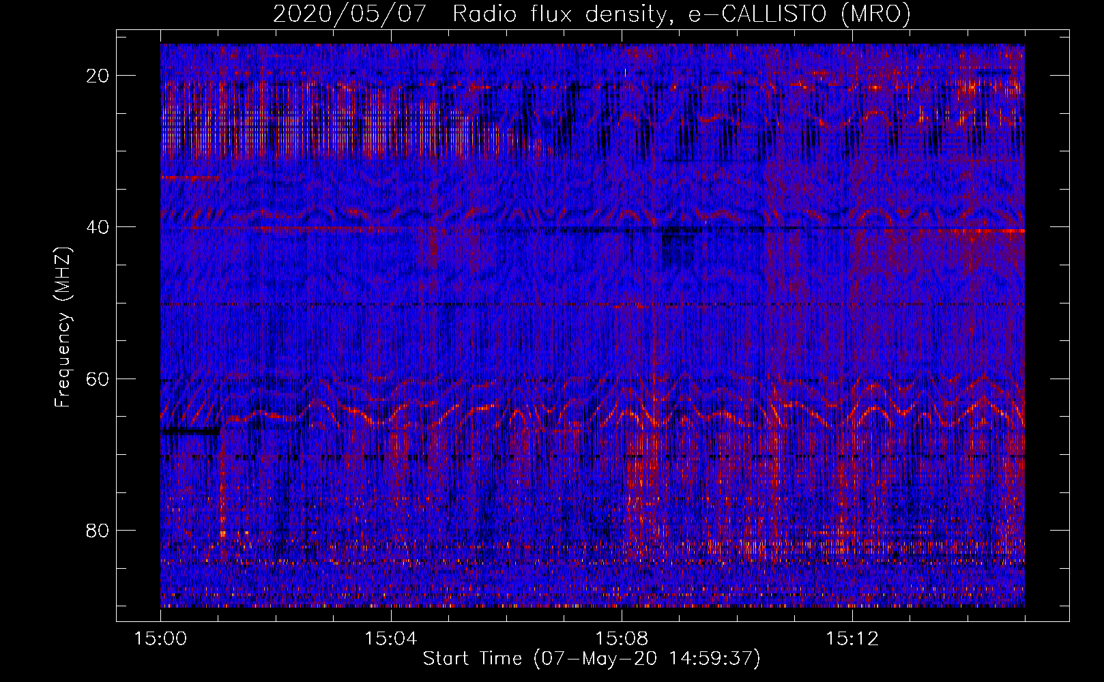
Task: Click the 'Frequency (MHZ)' axis label
Action: [63, 327]
